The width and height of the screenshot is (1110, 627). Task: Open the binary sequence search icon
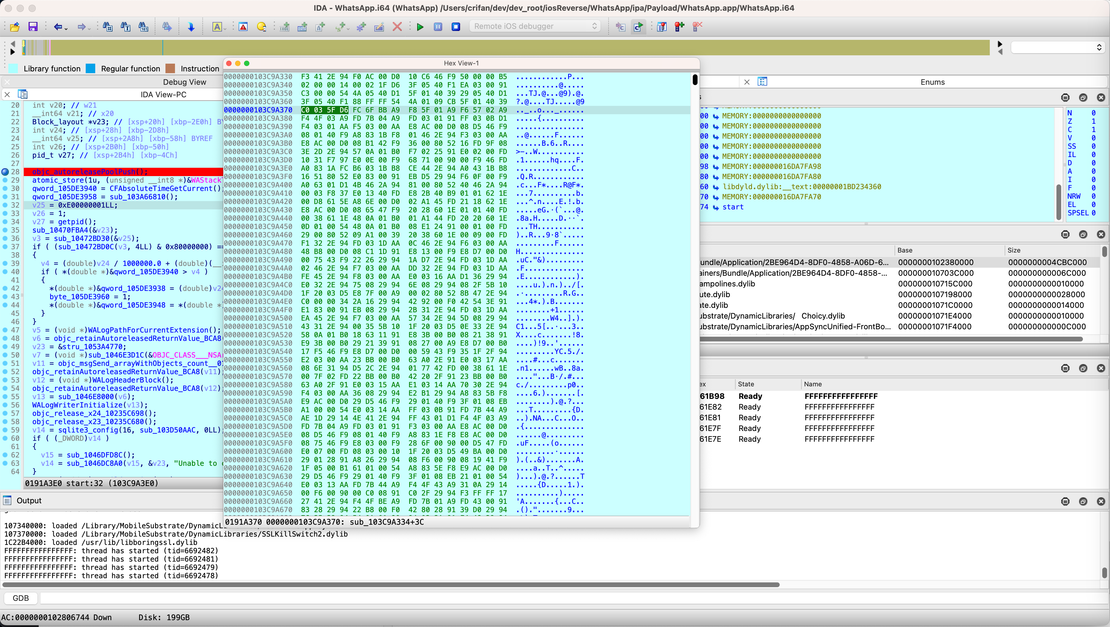point(143,27)
